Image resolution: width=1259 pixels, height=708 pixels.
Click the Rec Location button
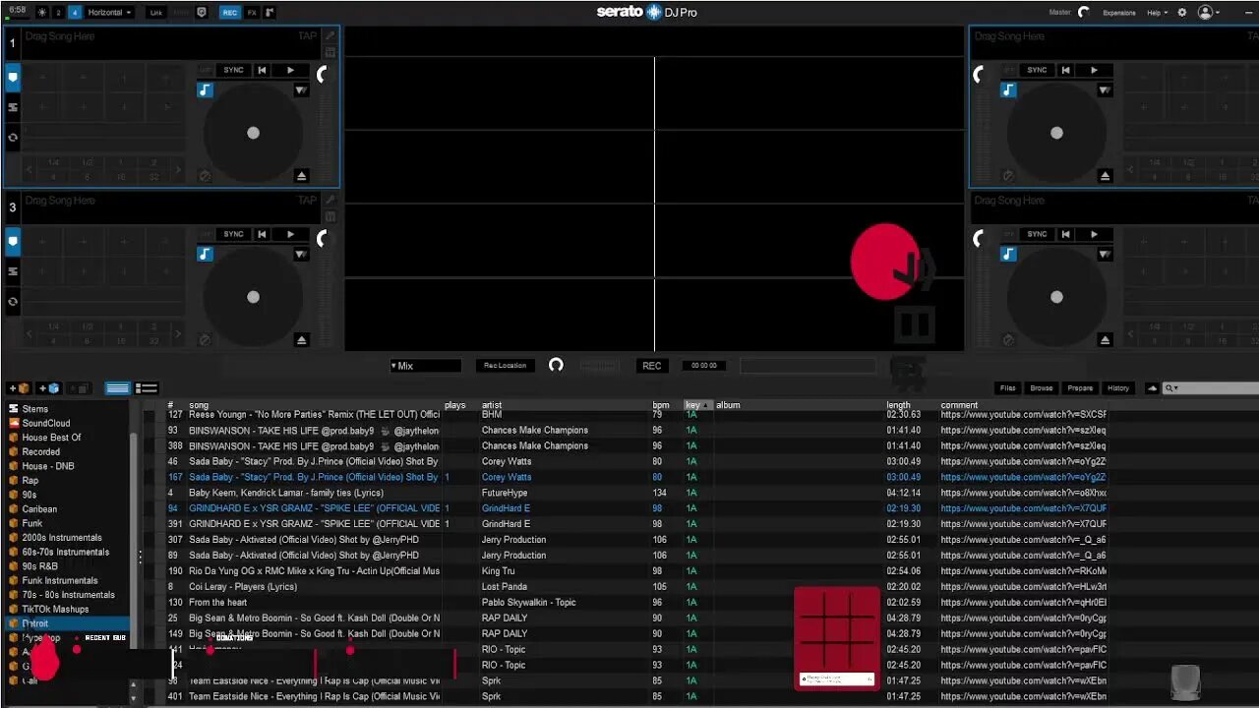(505, 366)
